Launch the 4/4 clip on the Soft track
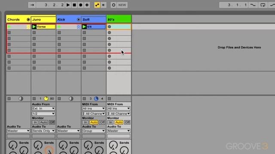 click(x=84, y=27)
